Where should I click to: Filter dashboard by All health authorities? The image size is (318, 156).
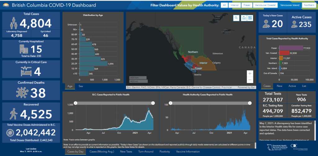[225, 5]
